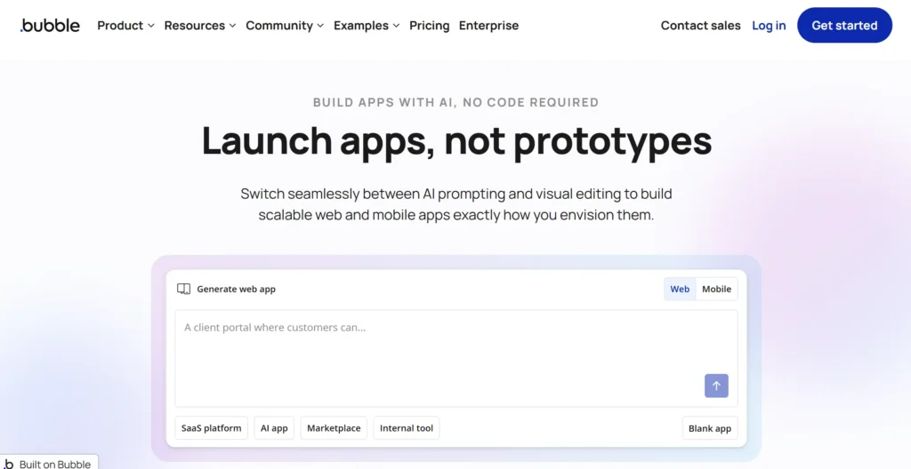
Task: Choose the Blank app button
Action: tap(710, 428)
